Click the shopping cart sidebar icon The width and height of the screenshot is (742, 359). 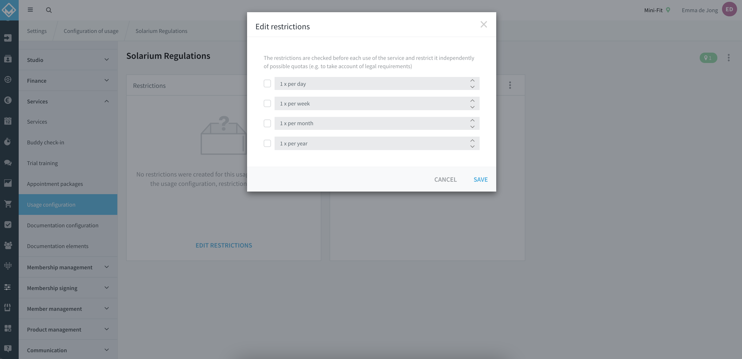(8, 204)
